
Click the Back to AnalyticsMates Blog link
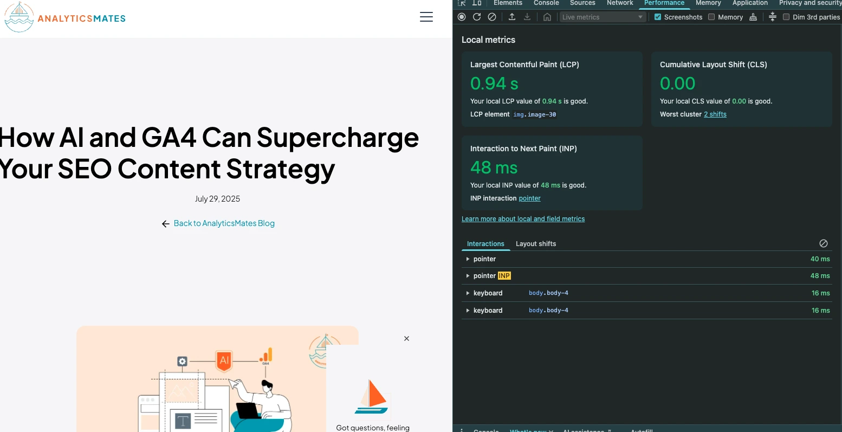click(x=224, y=223)
